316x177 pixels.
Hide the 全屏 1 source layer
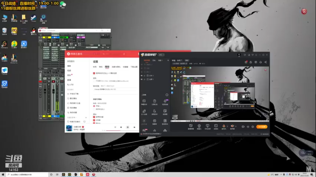click(x=142, y=79)
